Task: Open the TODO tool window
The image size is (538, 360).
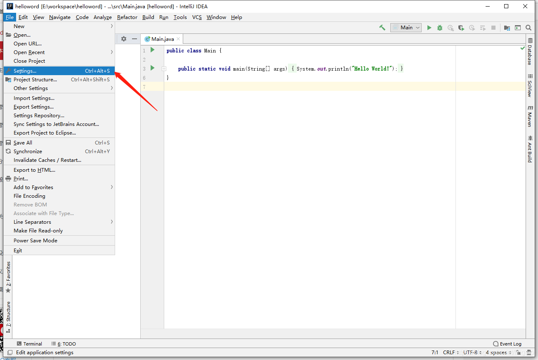Action: (64, 343)
